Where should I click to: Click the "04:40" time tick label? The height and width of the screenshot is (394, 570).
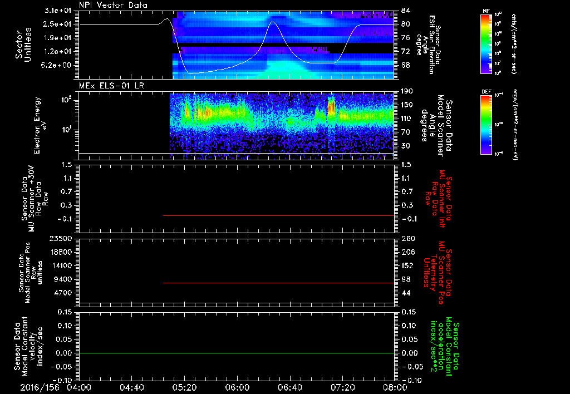click(131, 387)
